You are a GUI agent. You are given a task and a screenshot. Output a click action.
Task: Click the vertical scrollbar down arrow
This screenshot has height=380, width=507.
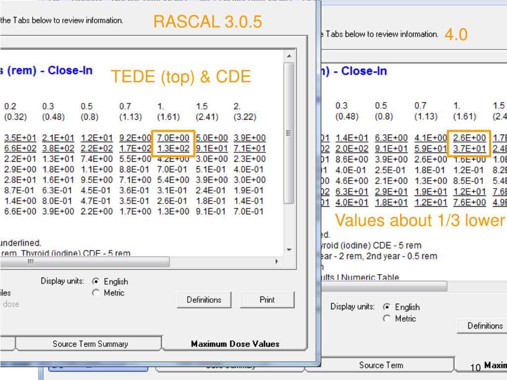tap(289, 250)
